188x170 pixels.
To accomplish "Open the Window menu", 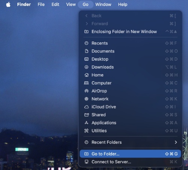I will 103,5.
